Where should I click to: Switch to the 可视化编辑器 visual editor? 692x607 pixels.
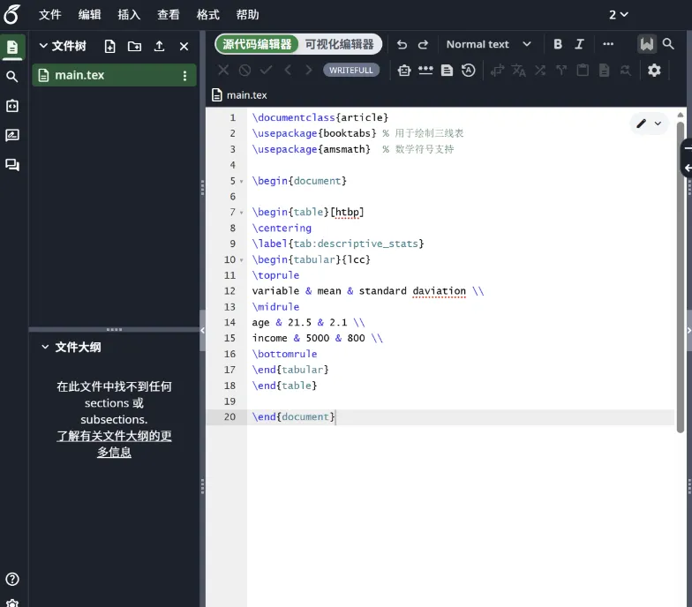point(339,44)
